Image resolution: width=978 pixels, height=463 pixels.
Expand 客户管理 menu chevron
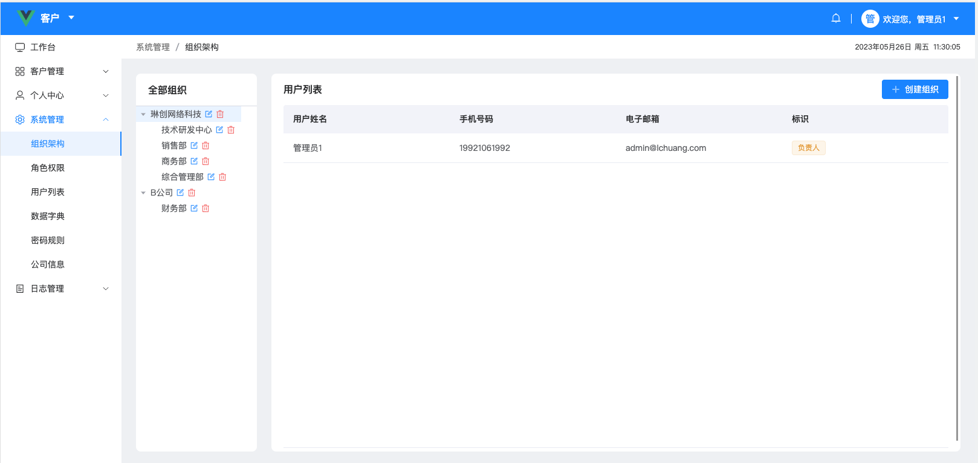(x=106, y=71)
